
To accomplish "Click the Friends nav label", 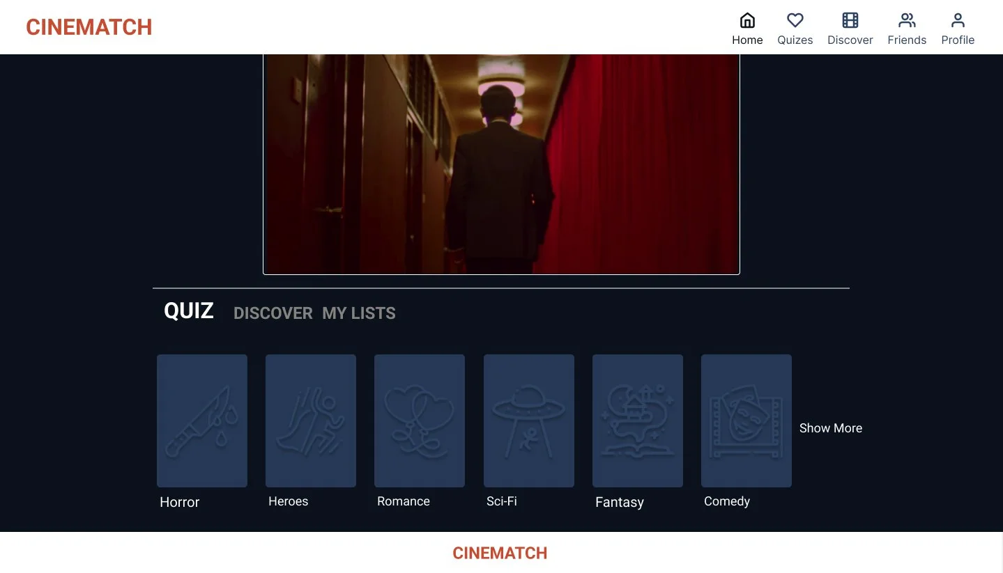I will coord(907,40).
